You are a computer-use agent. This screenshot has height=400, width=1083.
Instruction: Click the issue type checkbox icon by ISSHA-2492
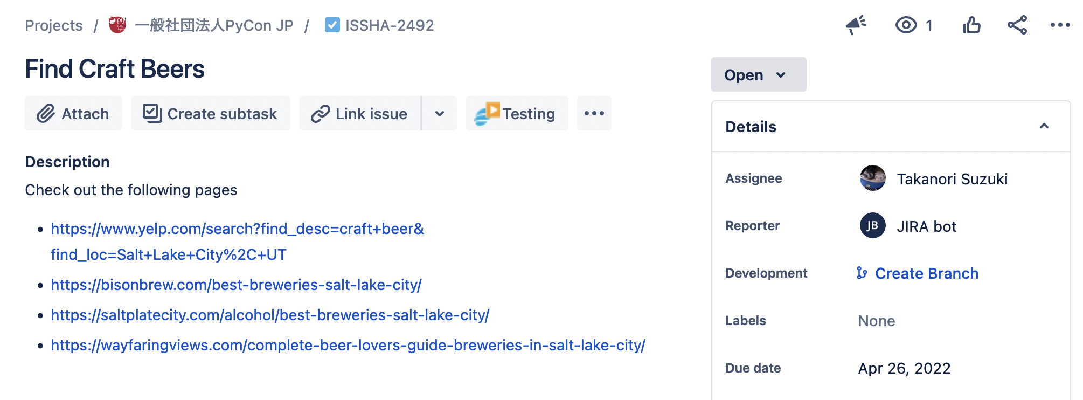click(x=332, y=25)
